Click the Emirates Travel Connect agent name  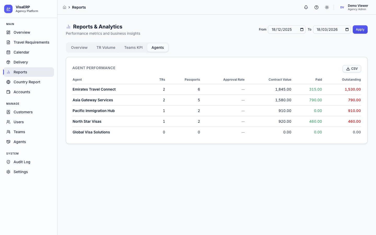tap(94, 89)
